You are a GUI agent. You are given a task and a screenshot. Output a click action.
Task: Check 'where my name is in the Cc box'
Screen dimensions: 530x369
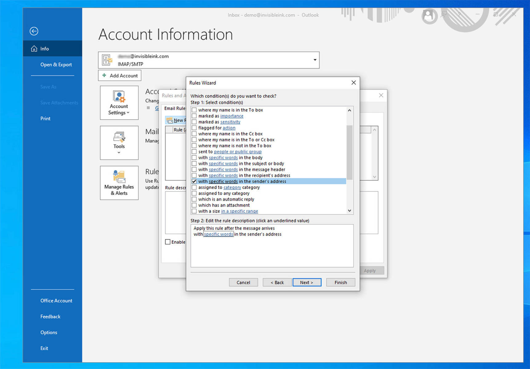[194, 134]
